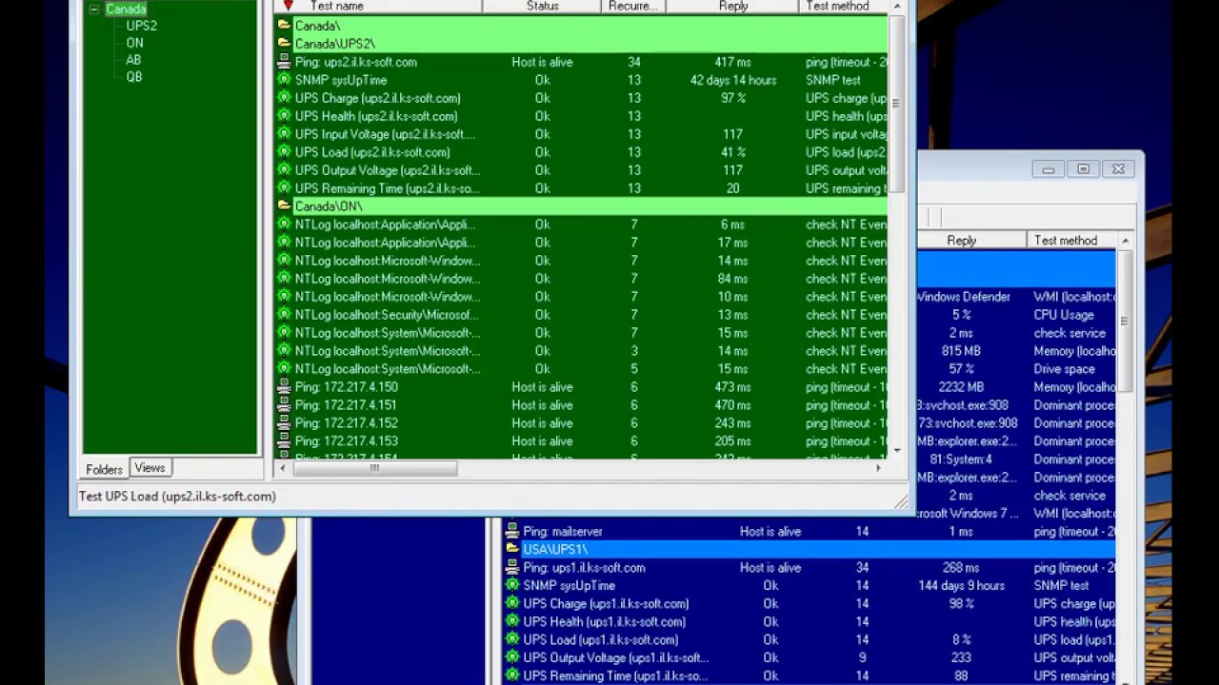Click the icon of UPS Remaining Time ups1 test
The width and height of the screenshot is (1219, 685).
(x=512, y=676)
